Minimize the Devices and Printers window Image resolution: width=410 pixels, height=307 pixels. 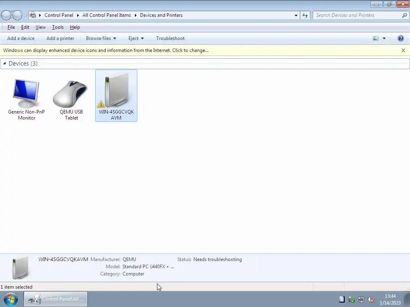point(376,4)
